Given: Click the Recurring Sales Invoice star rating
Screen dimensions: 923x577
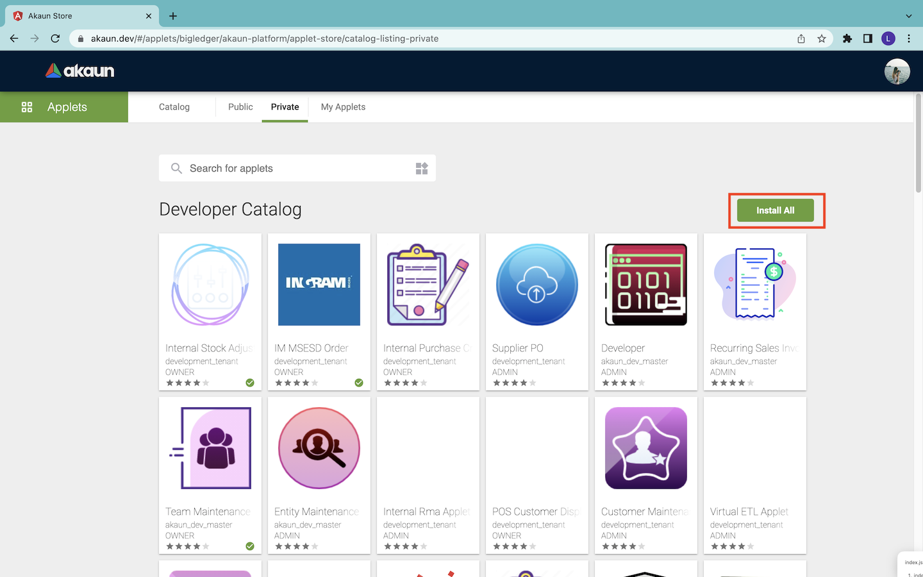Looking at the screenshot, I should pyautogui.click(x=732, y=383).
